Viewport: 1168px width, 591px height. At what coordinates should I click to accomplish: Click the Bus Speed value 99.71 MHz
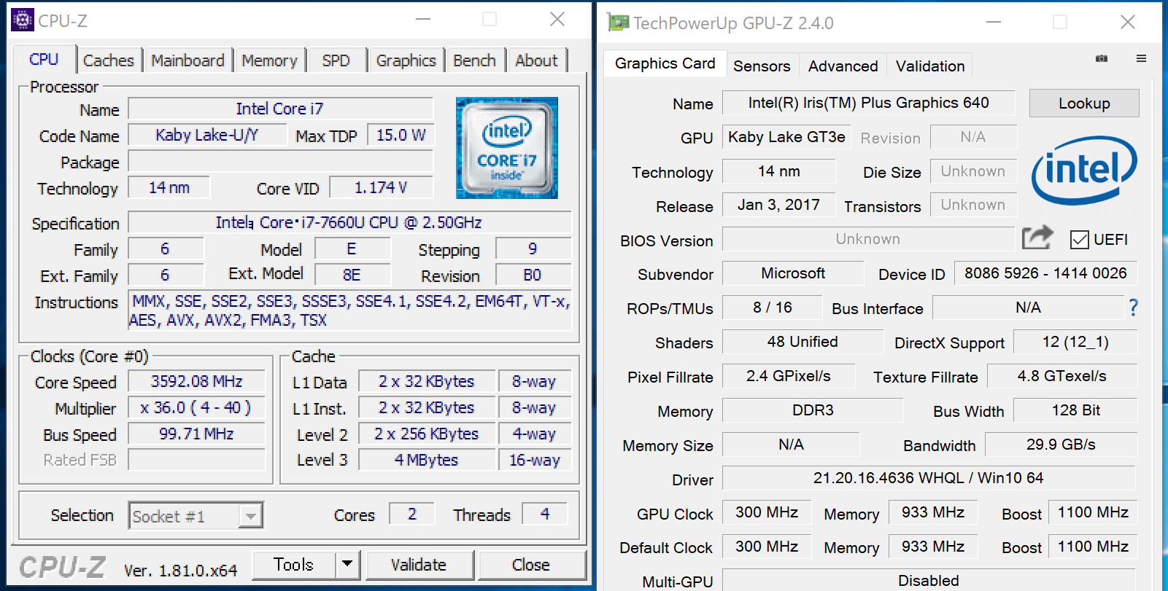pyautogui.click(x=196, y=434)
